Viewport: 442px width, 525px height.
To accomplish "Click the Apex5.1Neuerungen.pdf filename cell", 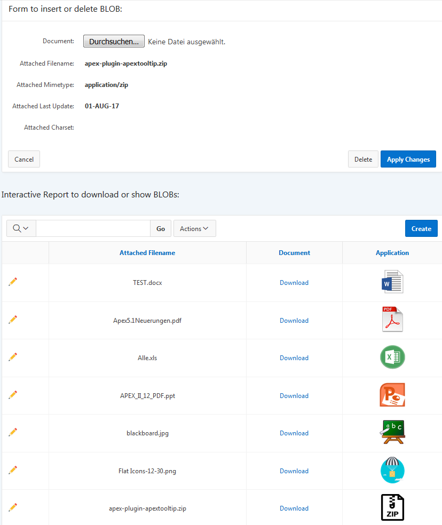I will (147, 321).
